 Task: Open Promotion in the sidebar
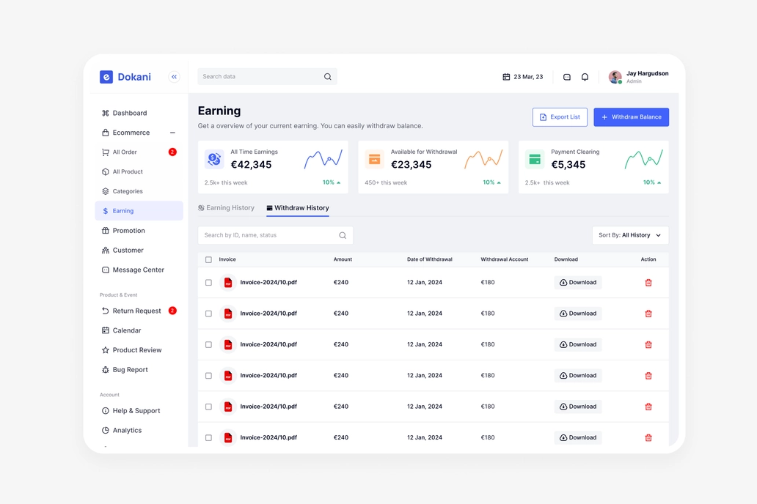point(139,231)
